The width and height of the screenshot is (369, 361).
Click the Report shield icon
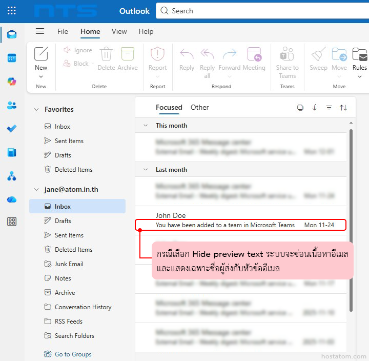[x=157, y=54]
